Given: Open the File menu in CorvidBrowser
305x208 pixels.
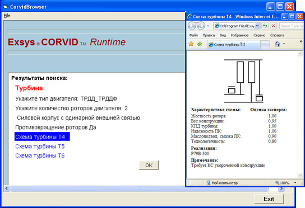Looking at the screenshot, I should [x=7, y=16].
